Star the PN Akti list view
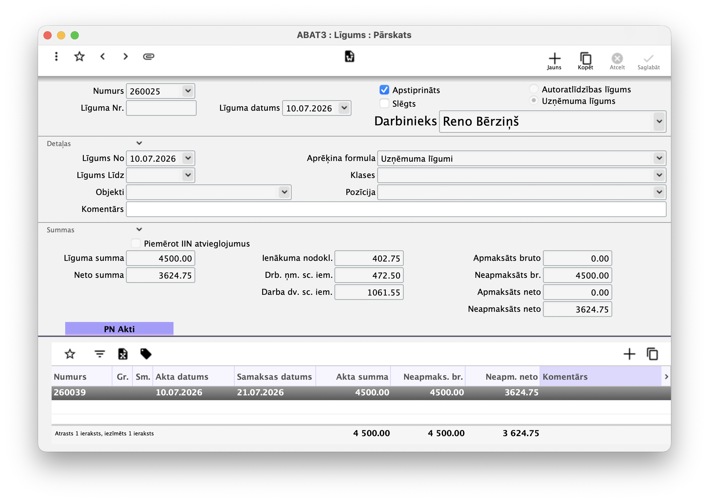 [70, 354]
